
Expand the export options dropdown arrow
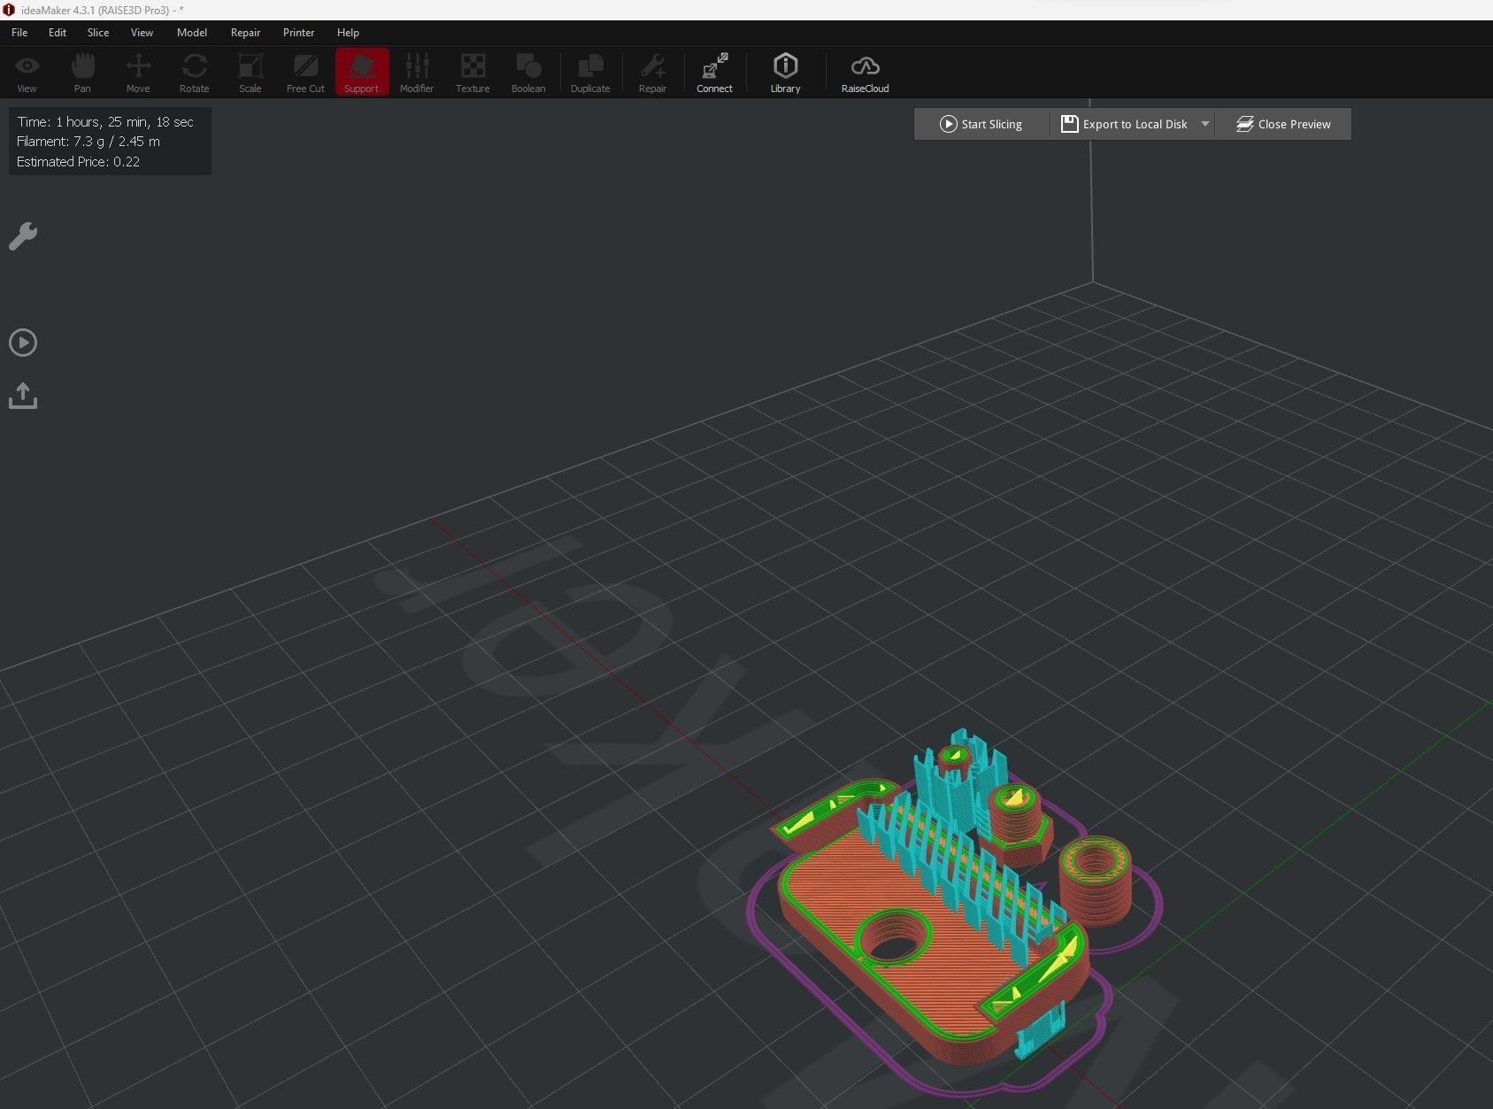[x=1204, y=124]
